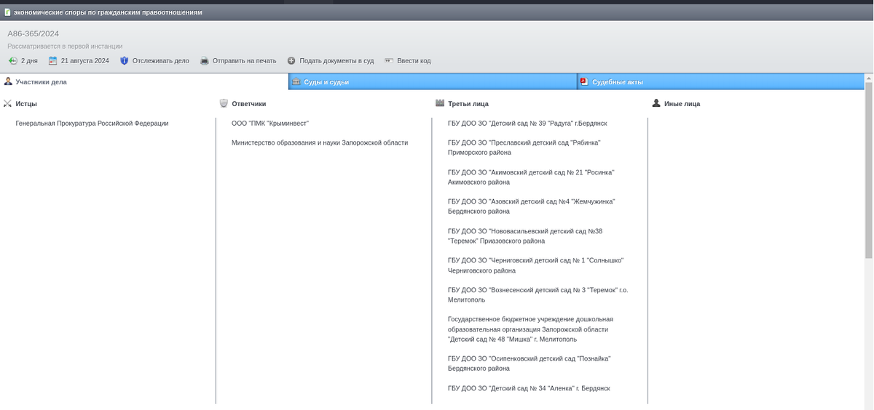This screenshot has height=410, width=874.
Task: Click the window title экономические споры по гражданским правоотношениям
Action: [x=109, y=12]
